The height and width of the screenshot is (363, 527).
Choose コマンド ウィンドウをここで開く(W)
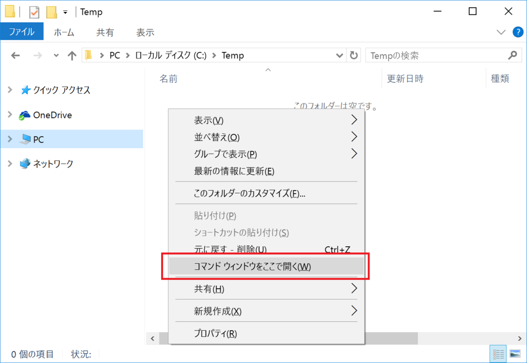[x=266, y=266]
